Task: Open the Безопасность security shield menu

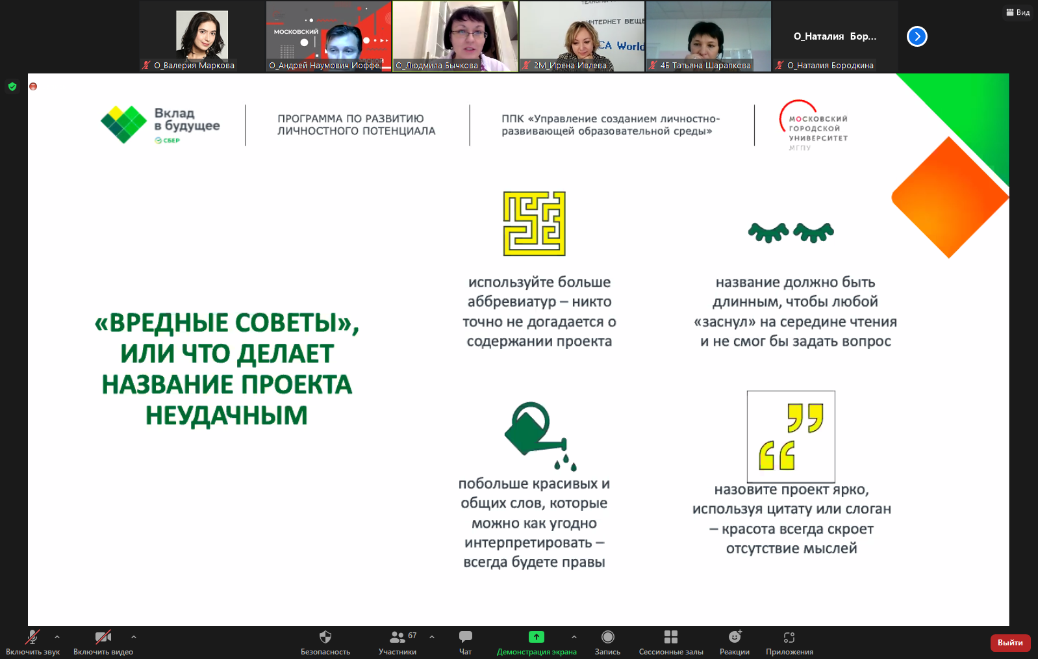Action: (x=325, y=642)
